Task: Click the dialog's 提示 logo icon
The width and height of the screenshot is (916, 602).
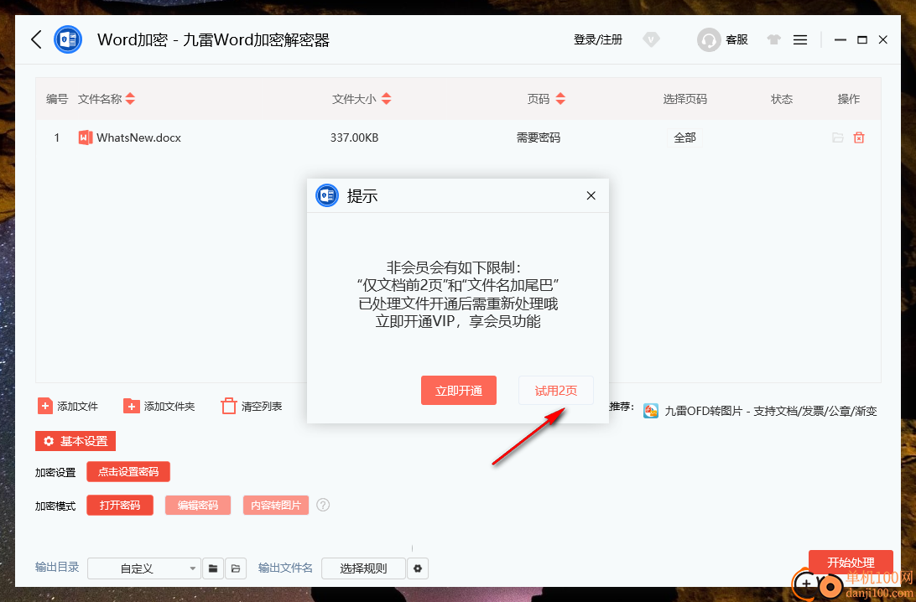Action: pyautogui.click(x=327, y=195)
